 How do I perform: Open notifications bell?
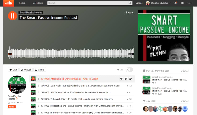(x=176, y=3)
